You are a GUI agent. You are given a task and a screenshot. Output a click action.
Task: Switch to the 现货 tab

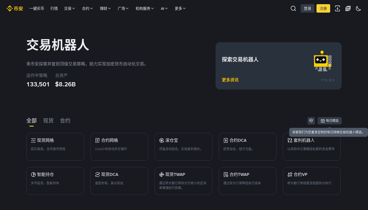[48, 120]
